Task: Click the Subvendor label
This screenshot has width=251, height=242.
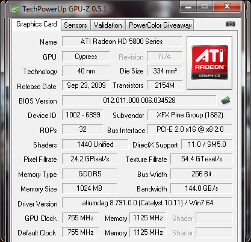Action: (x=128, y=116)
